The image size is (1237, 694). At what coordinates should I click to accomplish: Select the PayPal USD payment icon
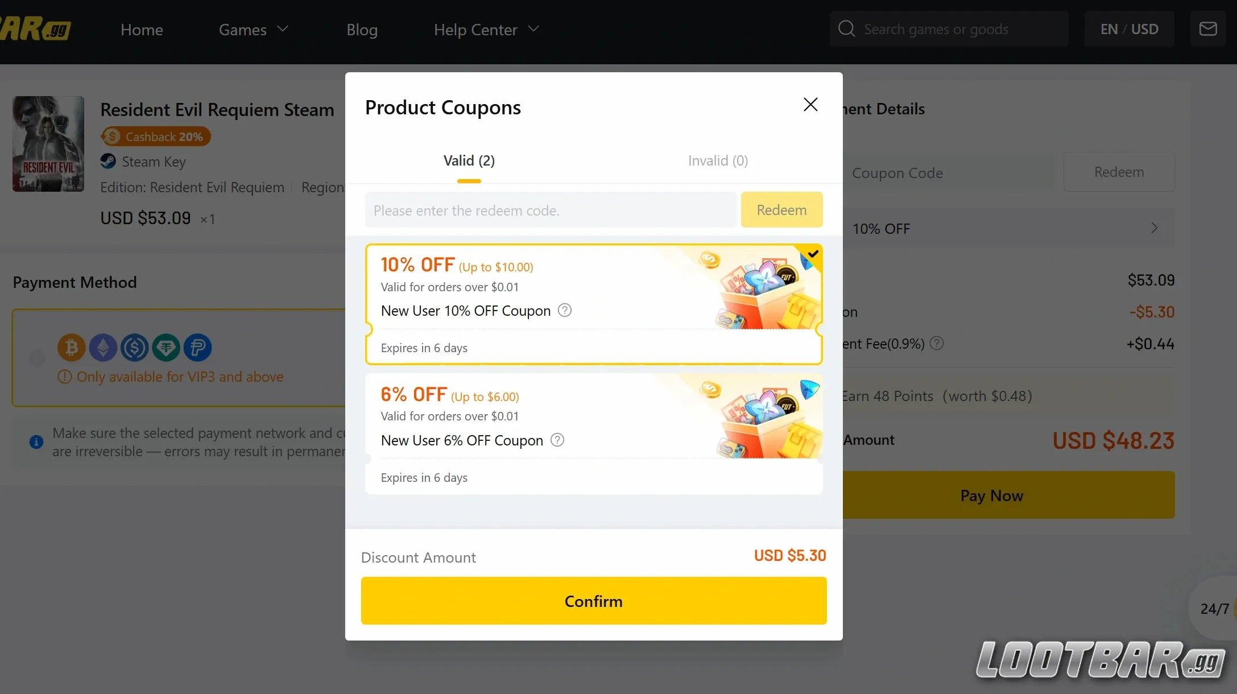click(197, 347)
